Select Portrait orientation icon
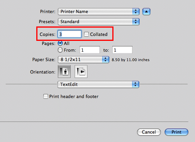The image size is (195, 142). 64,72
